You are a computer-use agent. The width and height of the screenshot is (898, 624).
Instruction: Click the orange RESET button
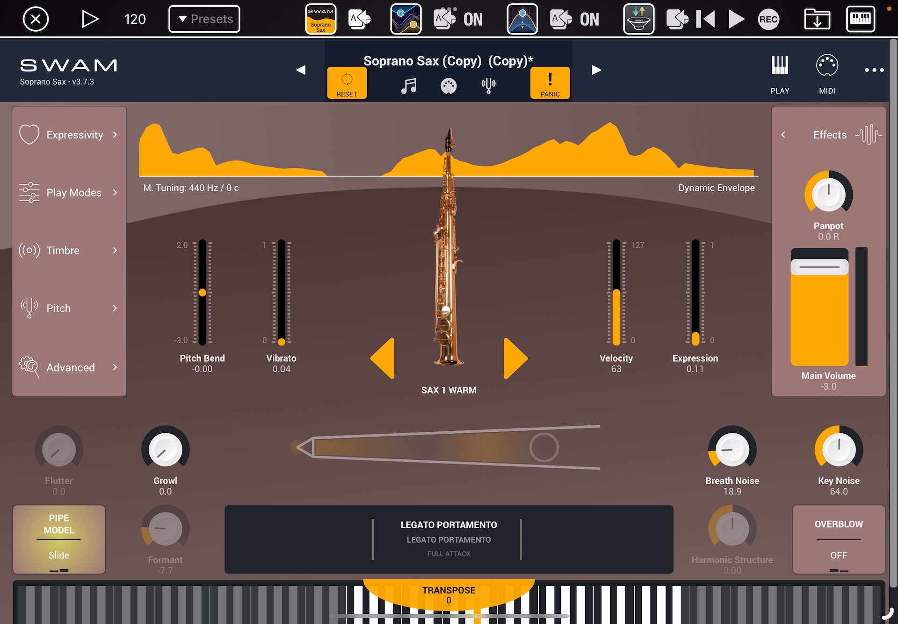coord(347,83)
